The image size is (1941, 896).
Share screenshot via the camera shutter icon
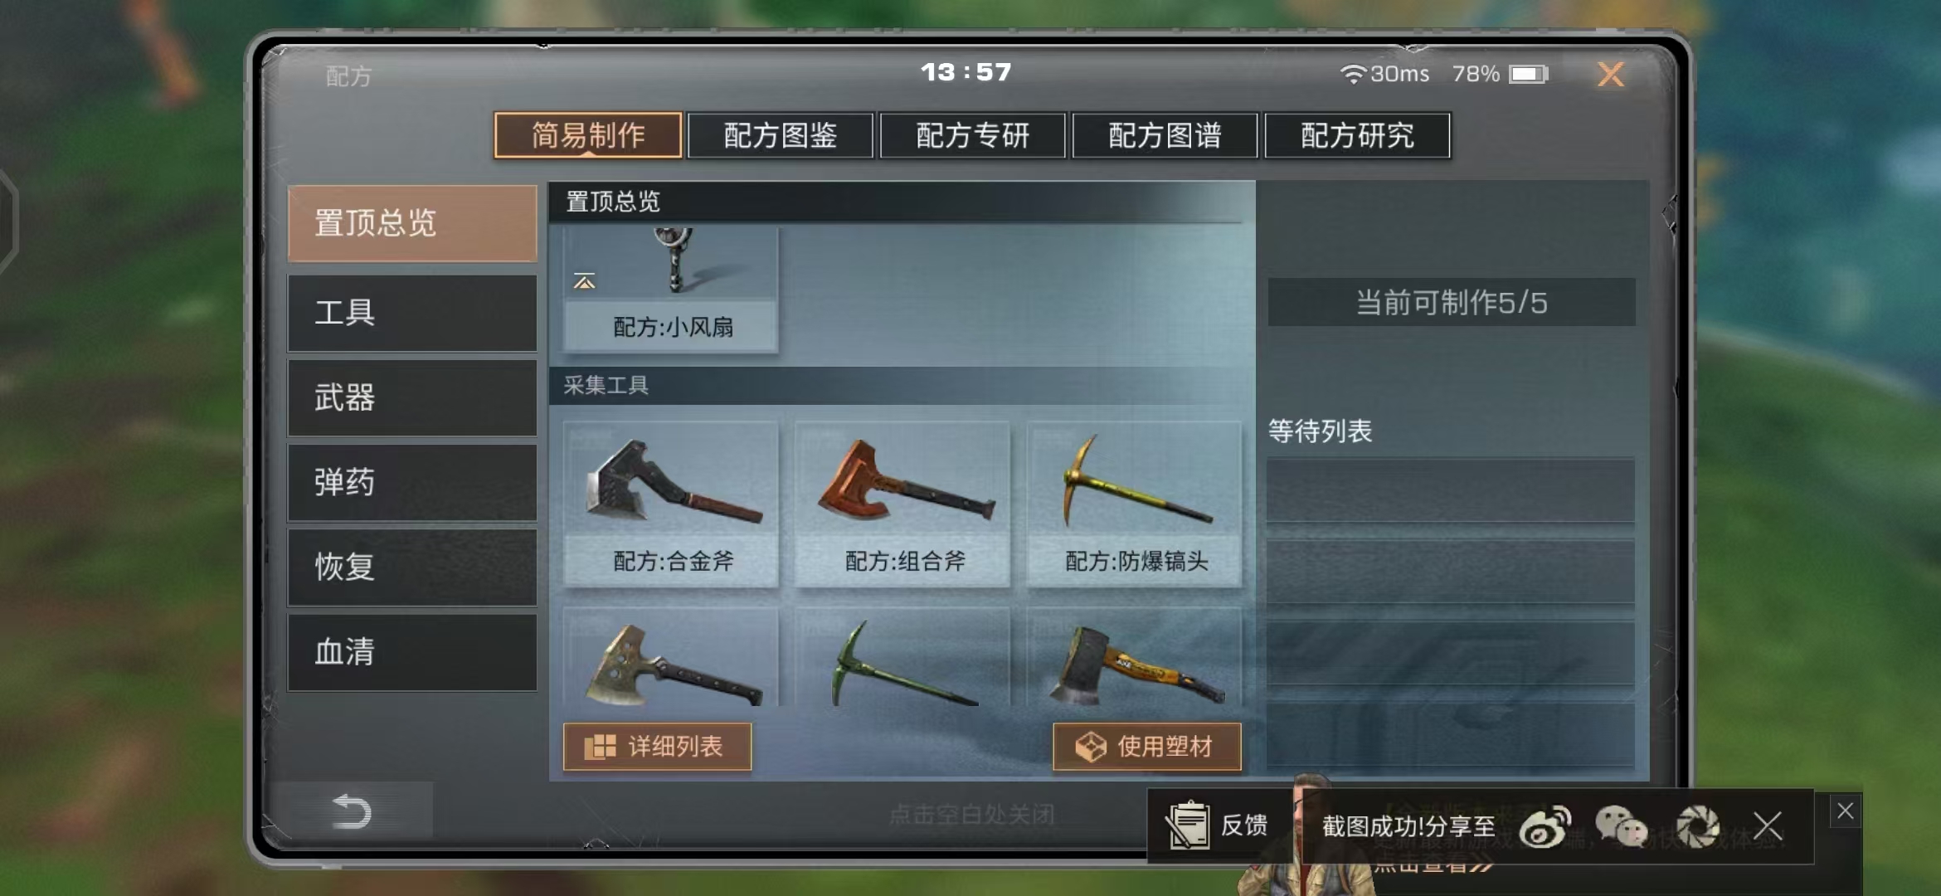(x=1697, y=827)
